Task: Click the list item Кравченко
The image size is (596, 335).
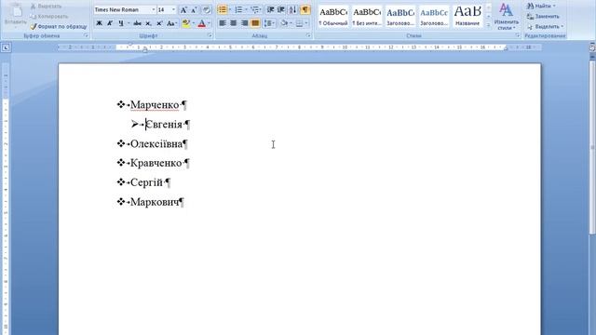Action: point(156,163)
